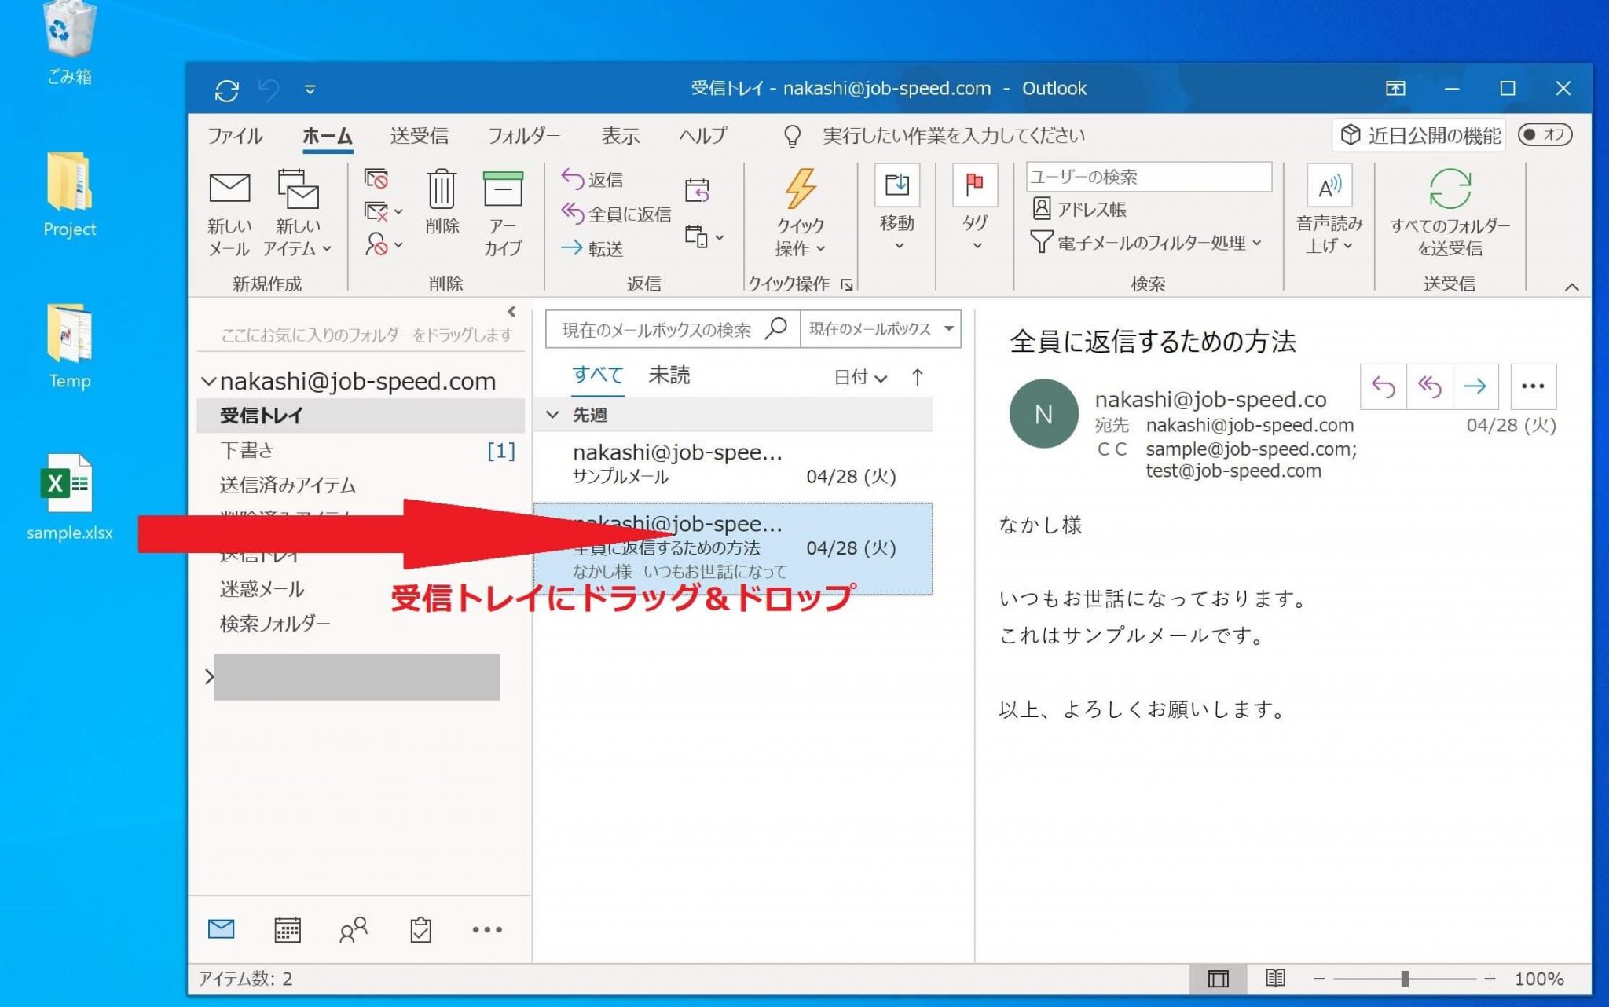Select the ホーム ribbon tab
Image resolution: width=1609 pixels, height=1007 pixels.
(328, 136)
